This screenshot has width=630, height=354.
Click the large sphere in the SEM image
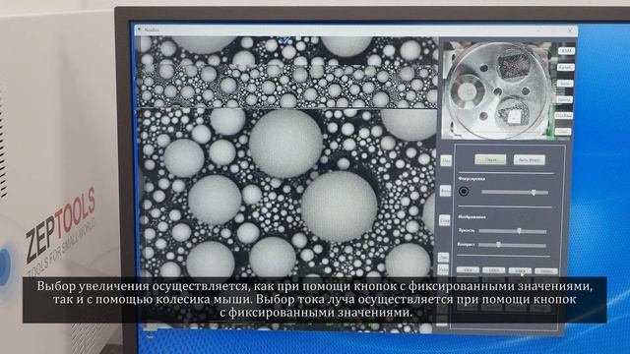click(339, 206)
